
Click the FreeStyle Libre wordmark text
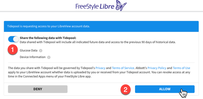(x=95, y=7)
